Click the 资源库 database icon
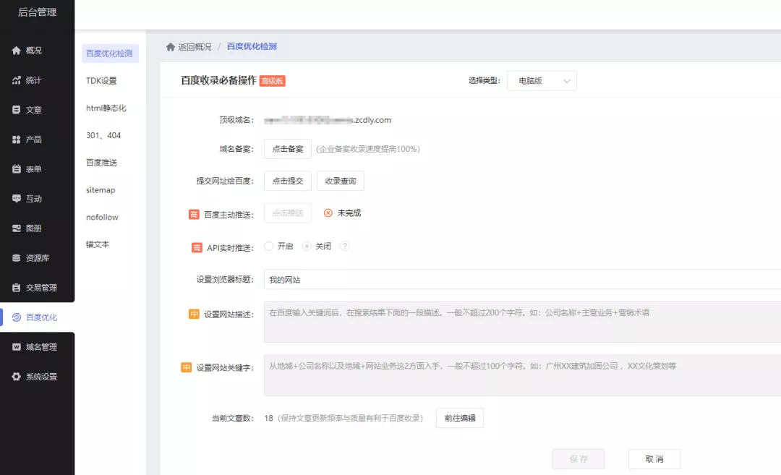This screenshot has height=475, width=781. [17, 258]
